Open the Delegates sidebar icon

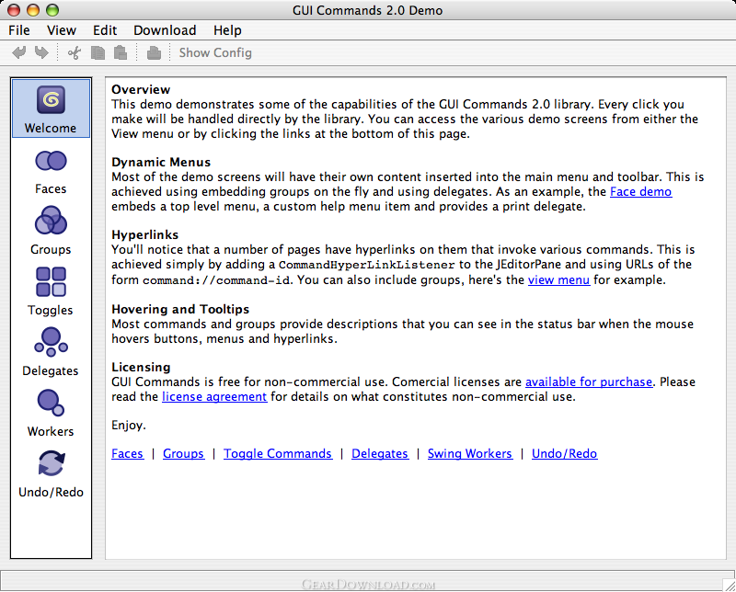51,352
